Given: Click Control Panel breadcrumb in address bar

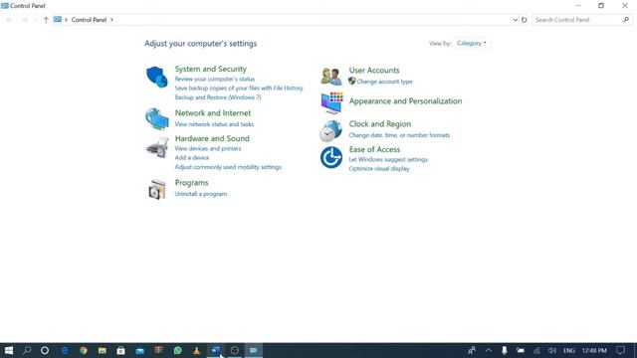Looking at the screenshot, I should (89, 20).
